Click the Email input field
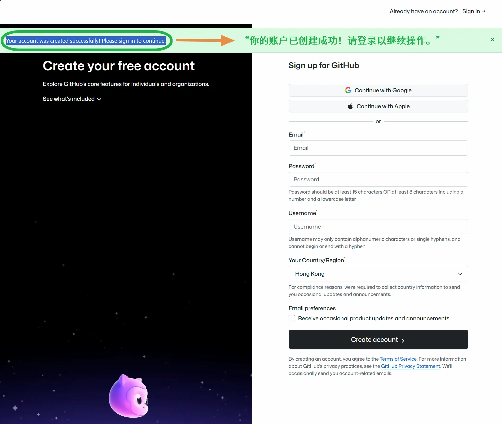The width and height of the screenshot is (502, 424). [x=378, y=148]
